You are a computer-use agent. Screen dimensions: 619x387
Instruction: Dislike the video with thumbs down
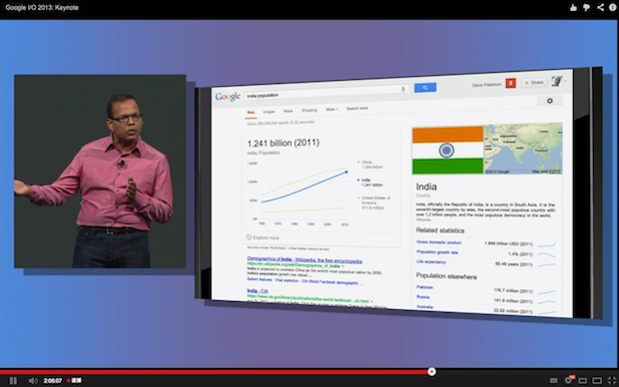click(587, 7)
